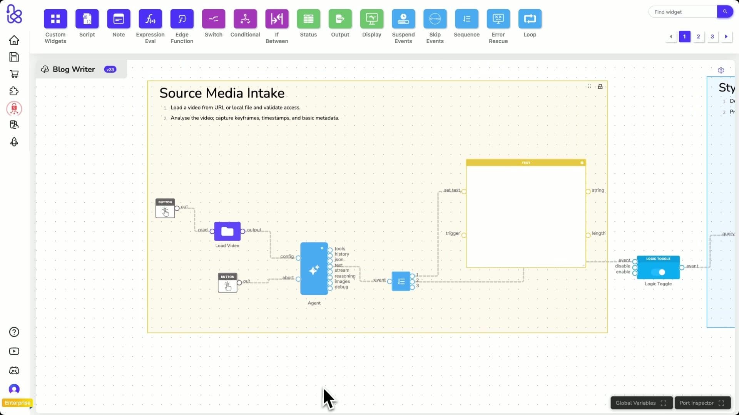Add a Script widget to the canvas
Screen dimensions: 739x415
coord(87,19)
